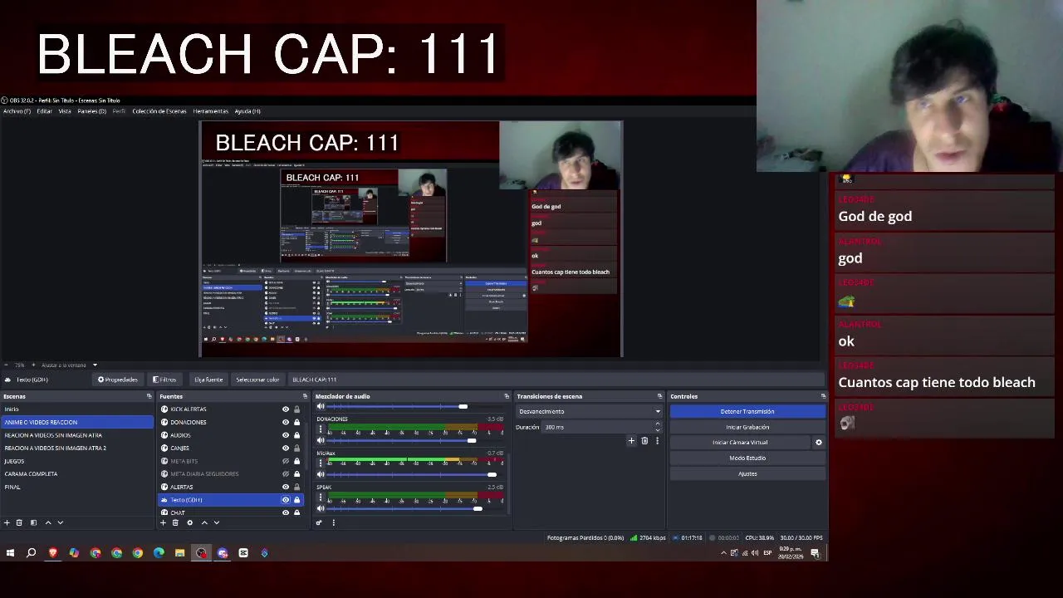1063x598 pixels.
Task: Show the META DIARIA SEGUIDORES source
Action: 286,474
